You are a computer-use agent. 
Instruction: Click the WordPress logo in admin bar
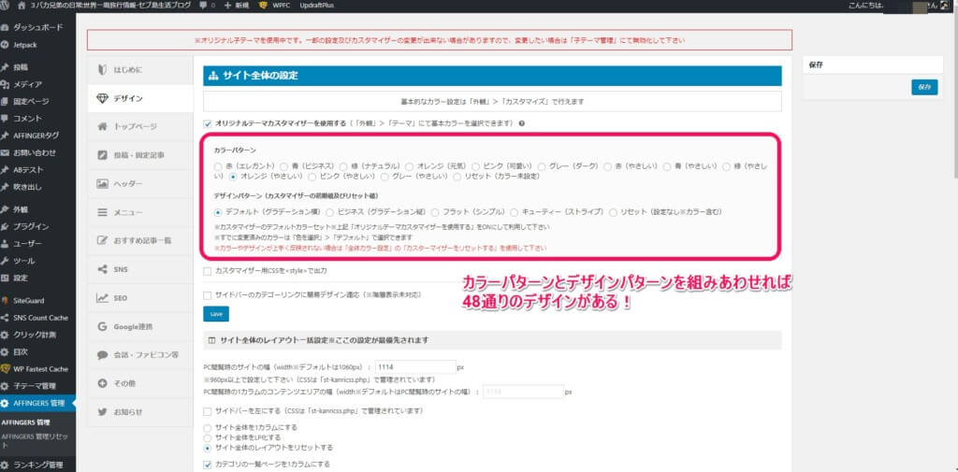tap(6, 5)
